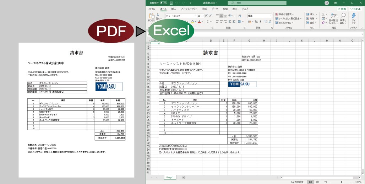Switch to the Insert ribbon tab
Viewport: 365px width, 184px height.
tap(174, 9)
